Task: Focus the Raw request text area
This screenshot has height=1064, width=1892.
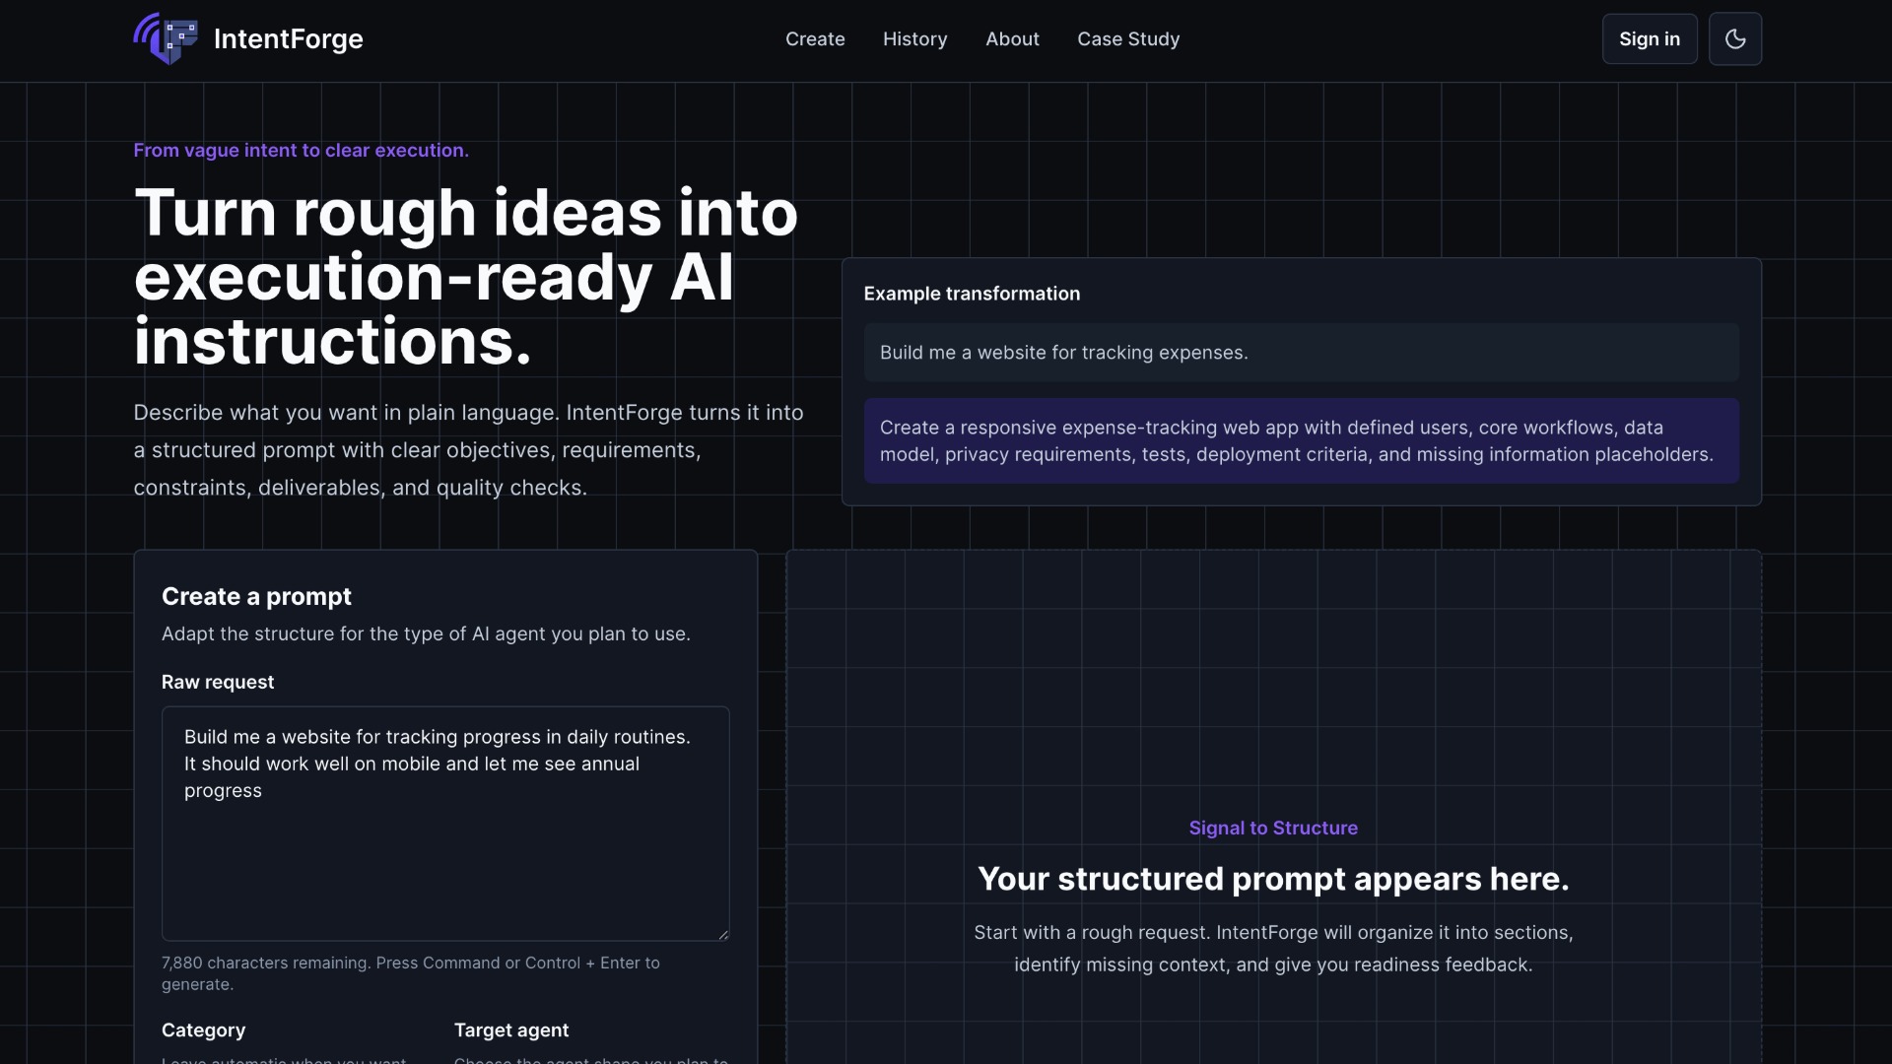Action: click(x=445, y=824)
